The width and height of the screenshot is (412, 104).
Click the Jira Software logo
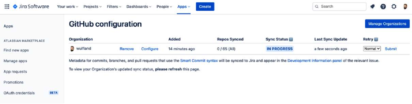31,6
